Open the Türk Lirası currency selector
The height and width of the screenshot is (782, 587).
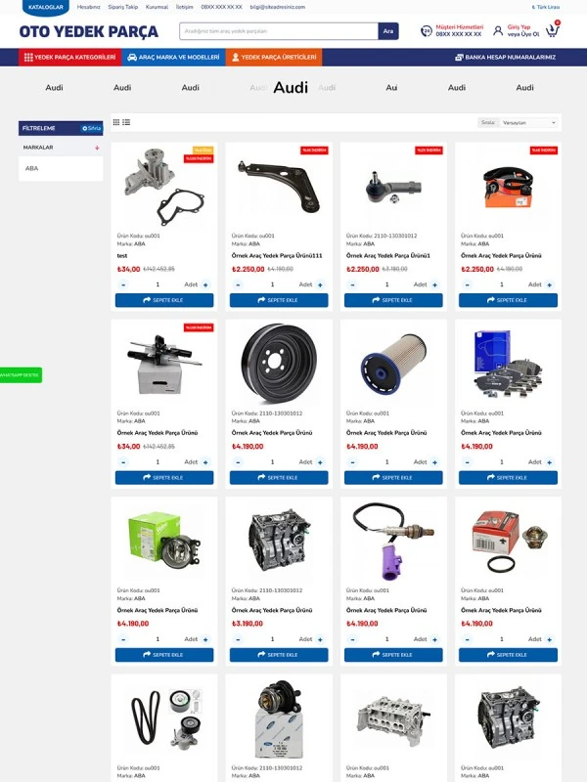coord(546,7)
